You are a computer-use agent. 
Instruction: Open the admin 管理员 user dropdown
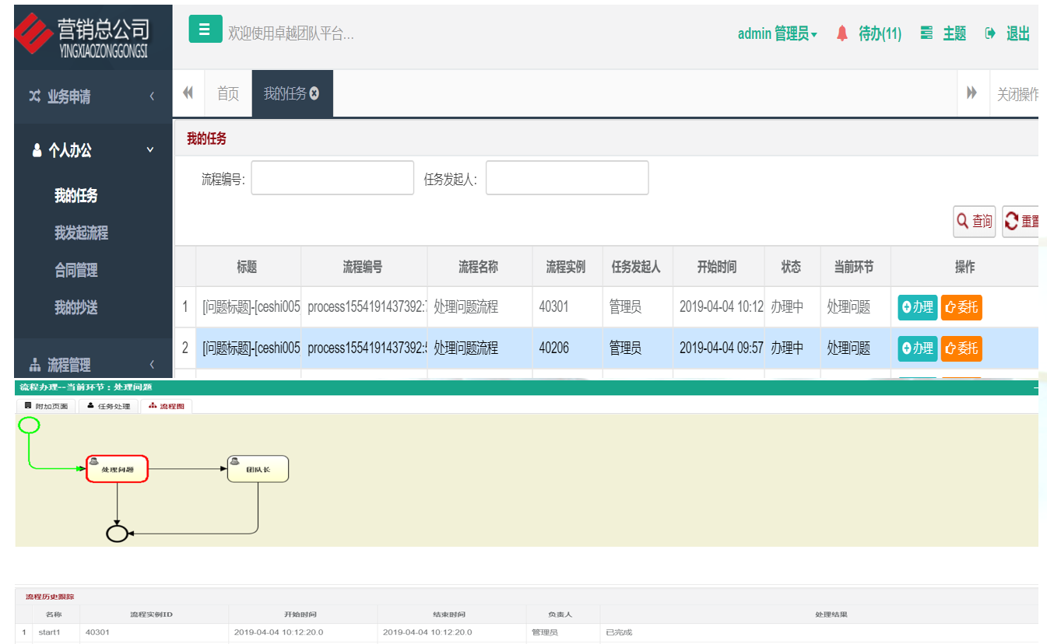(x=777, y=33)
